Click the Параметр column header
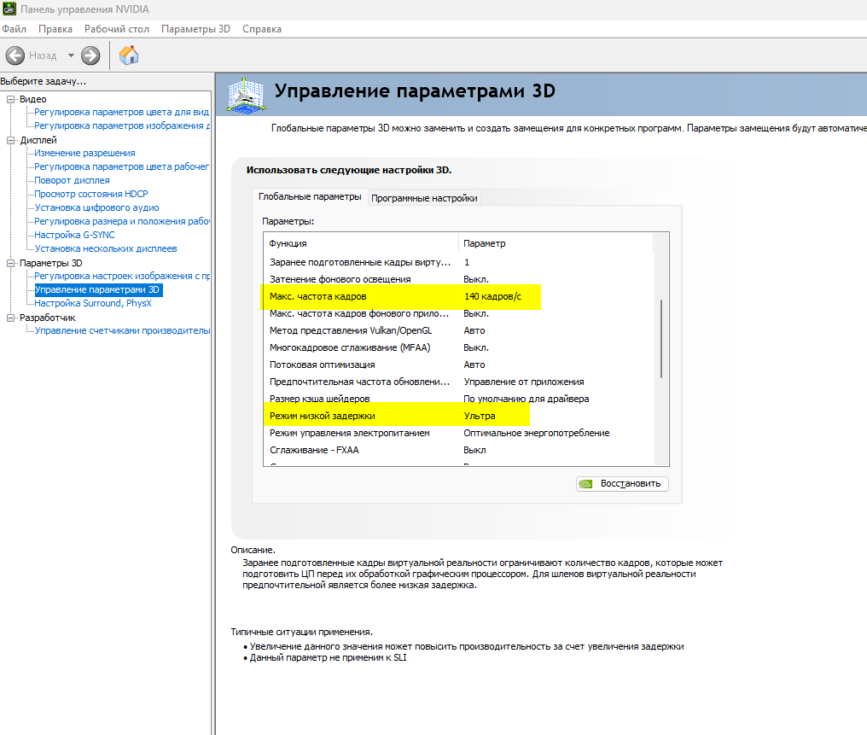 556,243
